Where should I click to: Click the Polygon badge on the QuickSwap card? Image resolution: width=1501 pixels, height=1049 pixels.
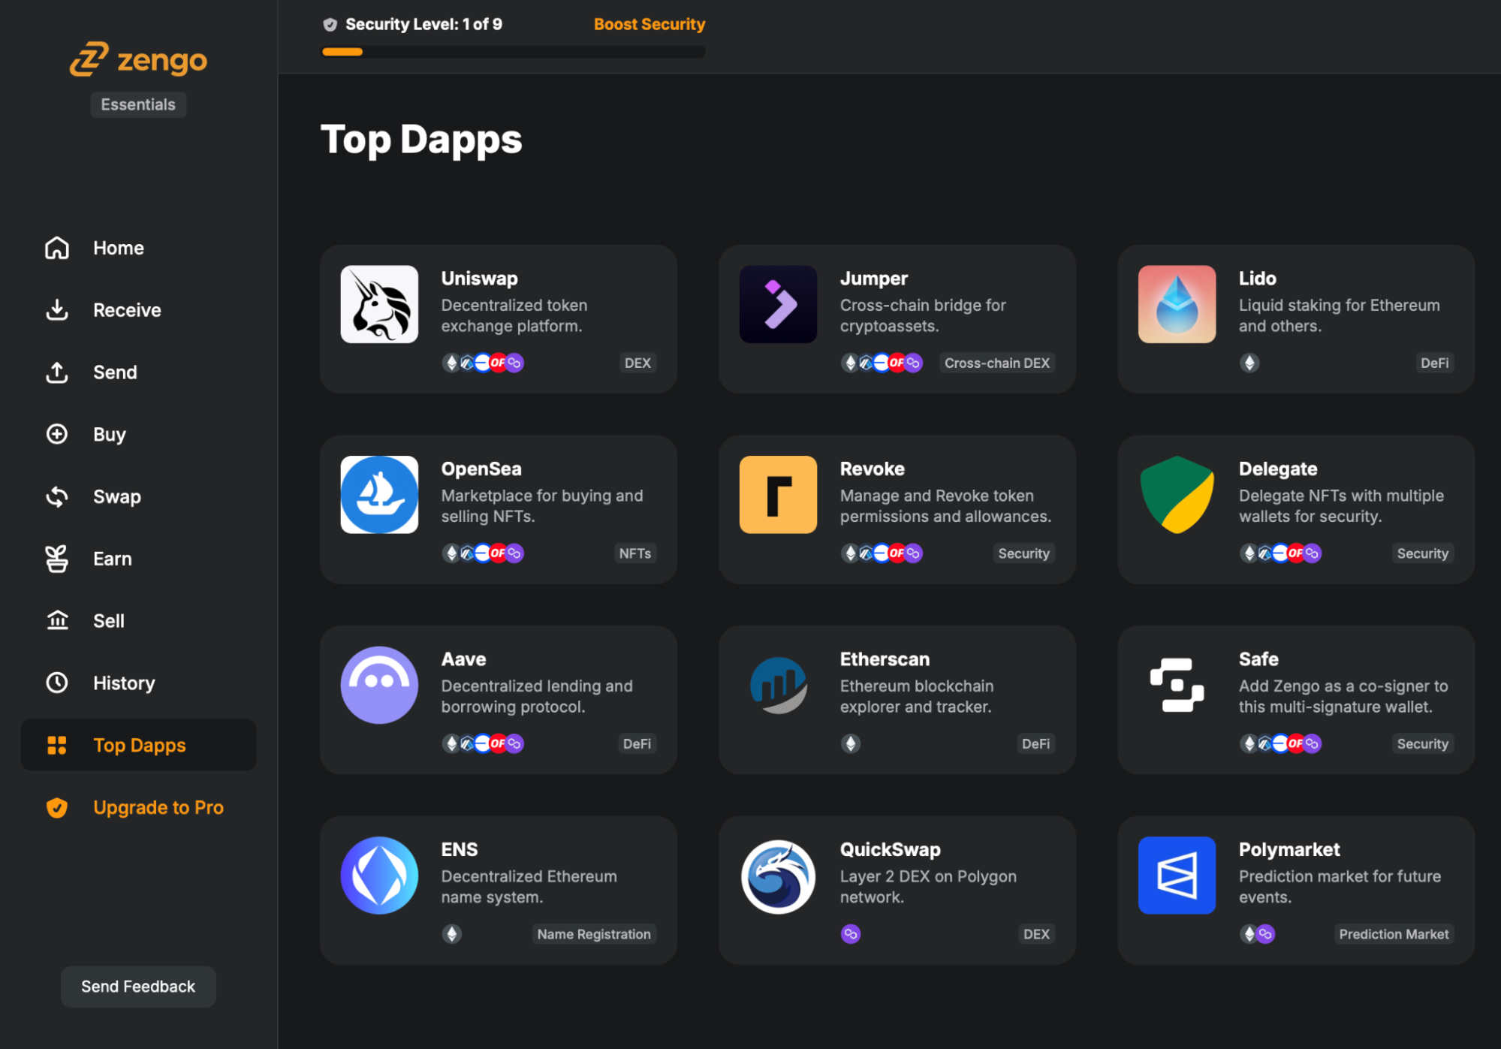[x=851, y=934]
